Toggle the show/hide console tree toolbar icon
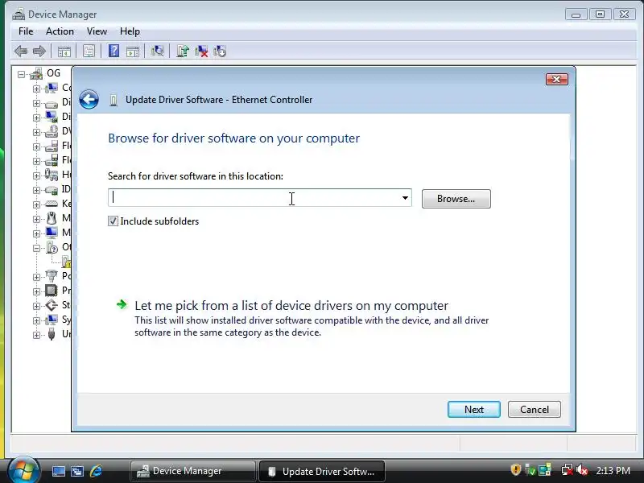The image size is (644, 483). tap(64, 52)
